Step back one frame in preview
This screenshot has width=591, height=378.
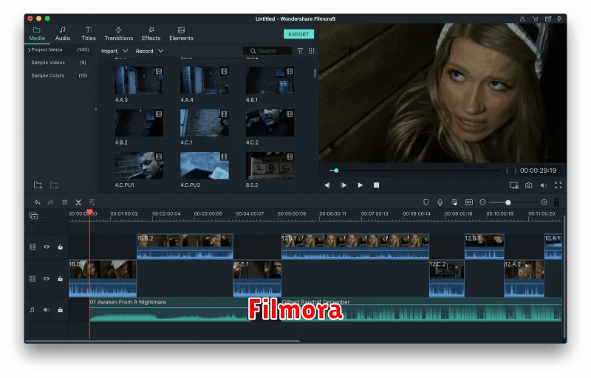pos(327,185)
